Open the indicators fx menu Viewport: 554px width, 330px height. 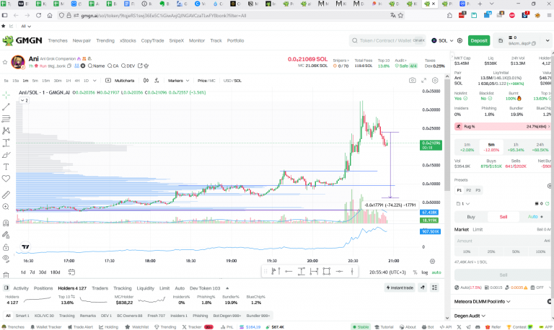(157, 81)
